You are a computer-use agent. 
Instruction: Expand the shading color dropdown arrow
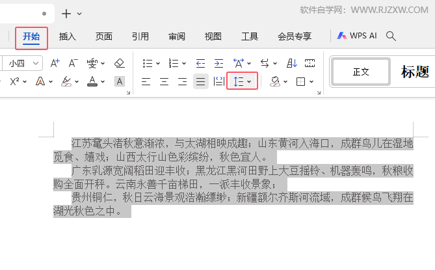pyautogui.click(x=285, y=82)
